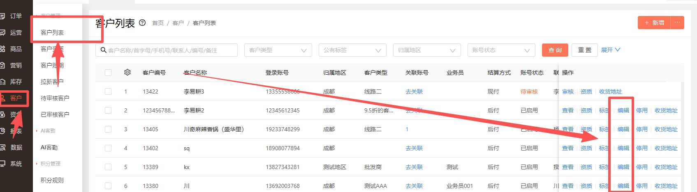Check the row for customer 李易耕3

(x=108, y=91)
